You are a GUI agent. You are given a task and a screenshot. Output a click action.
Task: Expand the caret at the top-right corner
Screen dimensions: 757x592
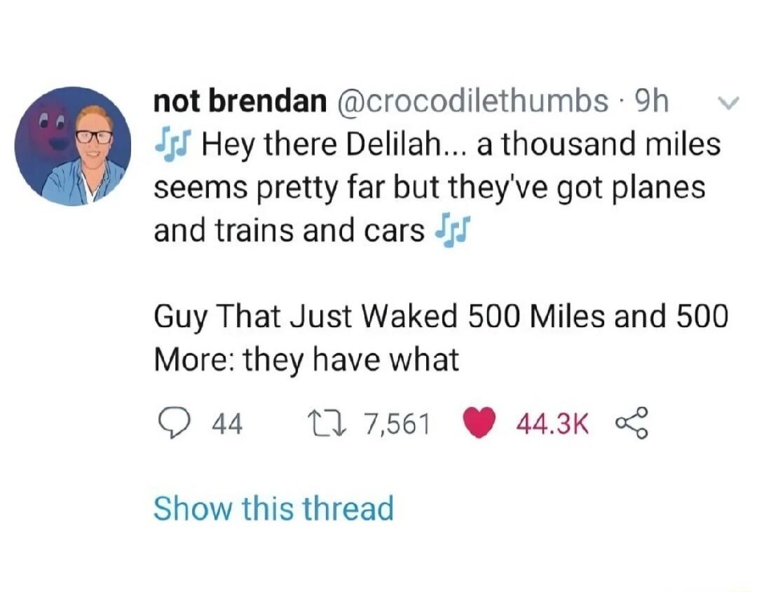click(x=729, y=102)
